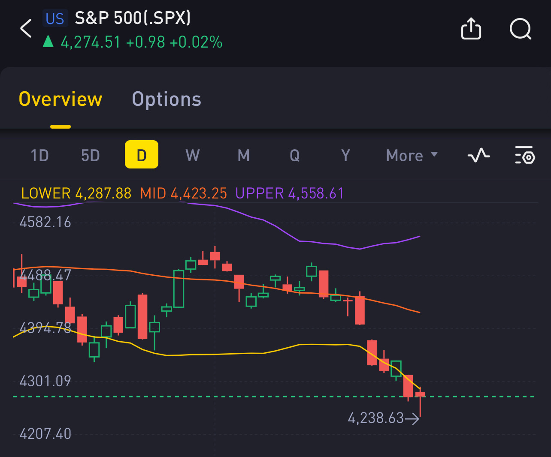
Task: Tap the latest red candlestick
Action: [x=420, y=401]
